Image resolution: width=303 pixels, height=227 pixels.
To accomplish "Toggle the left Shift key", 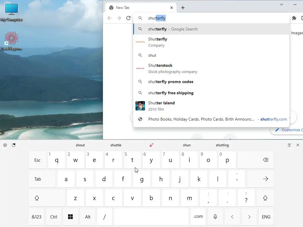I will point(47,198).
